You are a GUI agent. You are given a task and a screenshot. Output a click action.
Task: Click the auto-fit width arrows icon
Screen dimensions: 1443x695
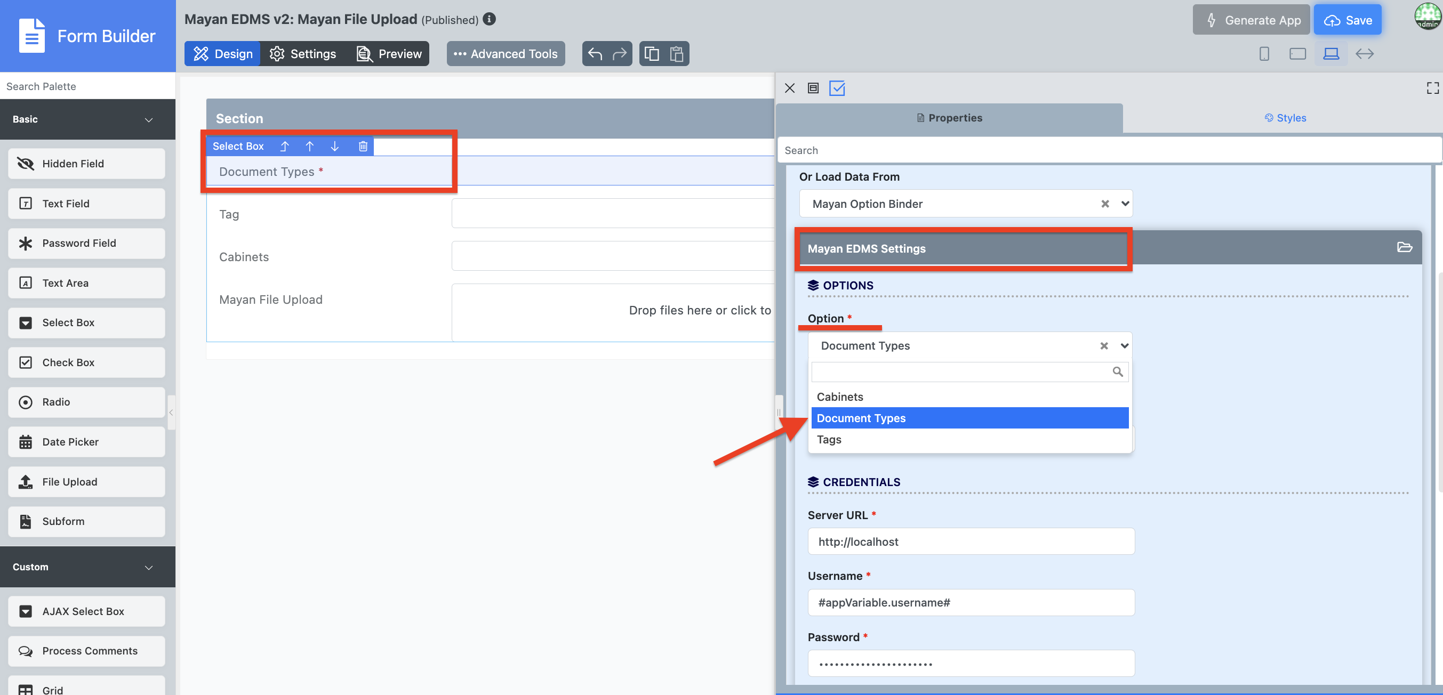click(1365, 54)
